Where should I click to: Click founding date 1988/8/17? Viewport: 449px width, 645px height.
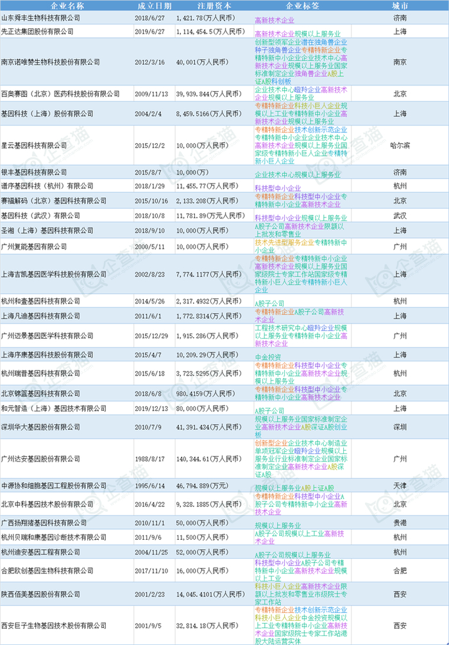pos(149,459)
